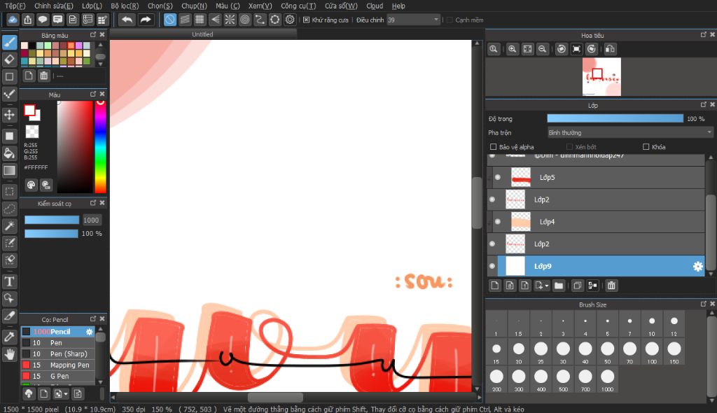Select the Bucket fill tool
This screenshot has height=413, width=717.
[10, 153]
